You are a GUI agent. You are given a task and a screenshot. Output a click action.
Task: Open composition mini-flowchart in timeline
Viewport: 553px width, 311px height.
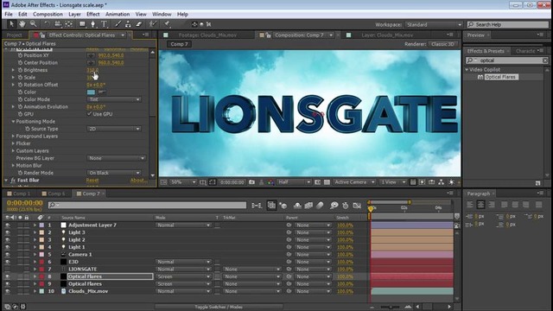pos(257,206)
